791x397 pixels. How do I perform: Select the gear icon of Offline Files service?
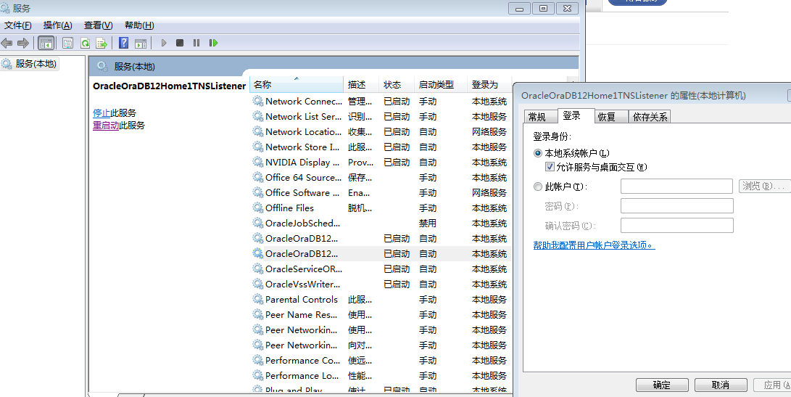pos(258,208)
